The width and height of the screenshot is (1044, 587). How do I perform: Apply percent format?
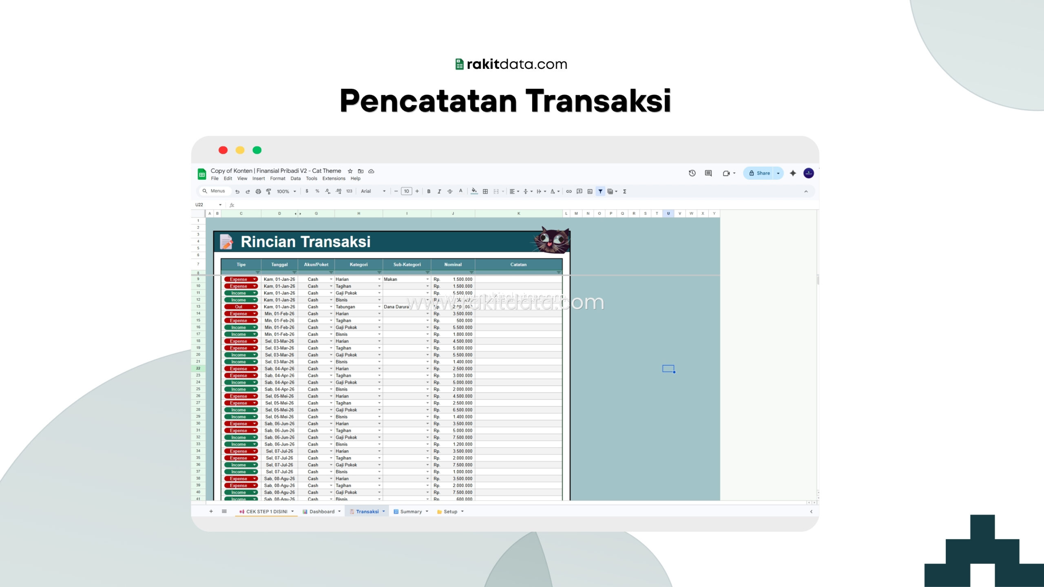pyautogui.click(x=317, y=191)
